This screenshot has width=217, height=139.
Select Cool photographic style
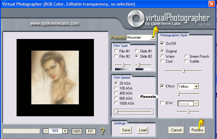(x=162, y=61)
